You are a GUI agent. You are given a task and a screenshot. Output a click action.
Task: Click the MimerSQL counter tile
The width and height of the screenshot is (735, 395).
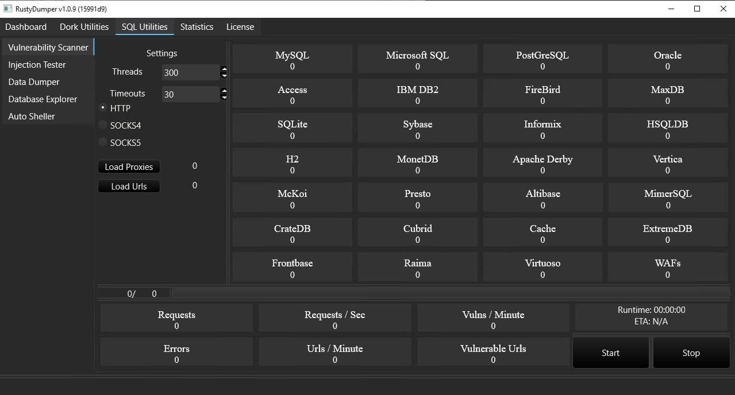[668, 199]
